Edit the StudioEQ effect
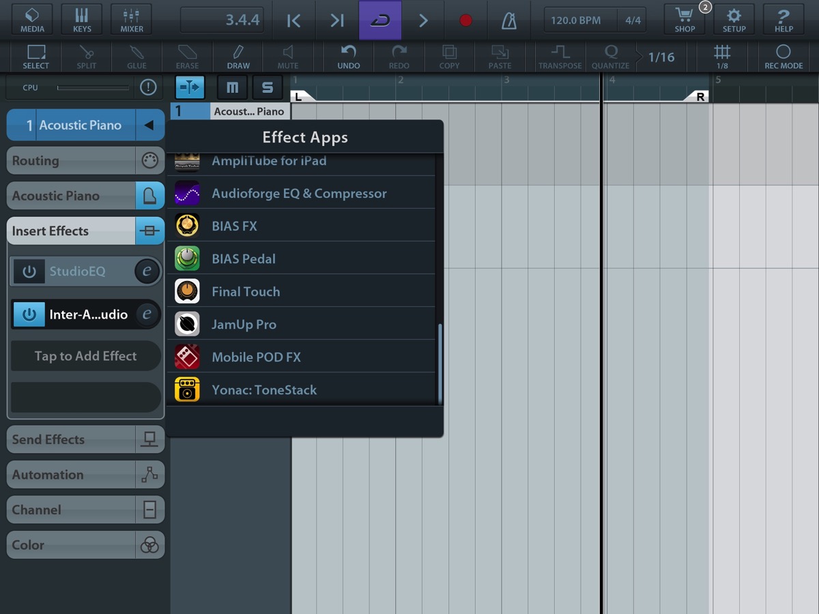This screenshot has height=614, width=819. [x=146, y=272]
